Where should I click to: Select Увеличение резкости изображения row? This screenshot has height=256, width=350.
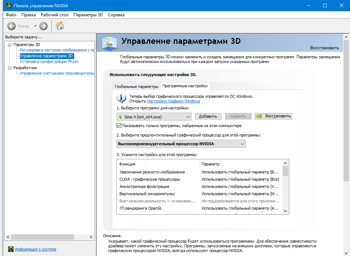click(x=199, y=172)
